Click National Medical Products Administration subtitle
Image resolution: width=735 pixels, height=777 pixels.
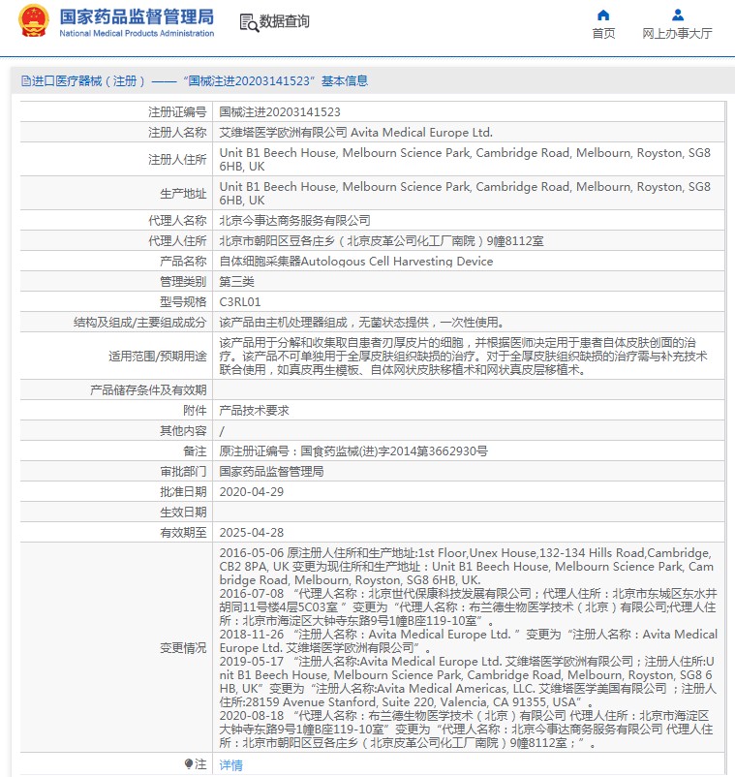pos(137,33)
